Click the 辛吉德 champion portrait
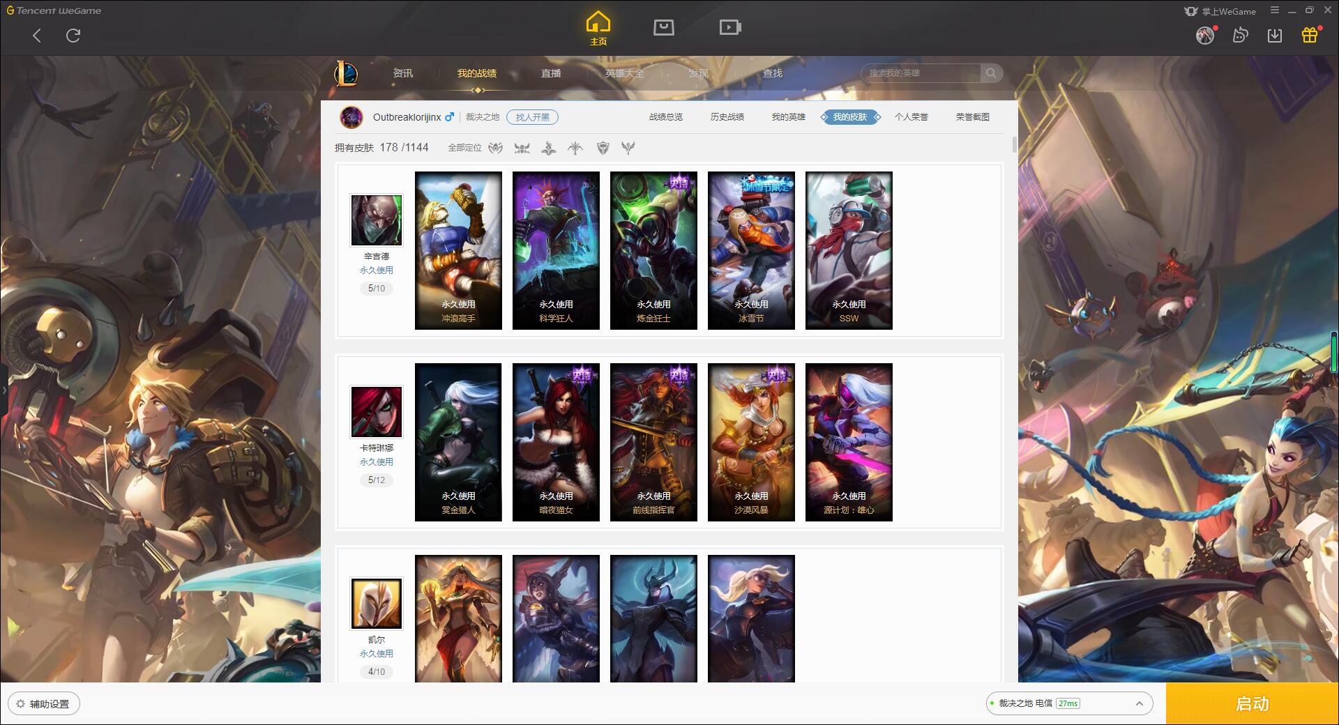 (x=377, y=220)
